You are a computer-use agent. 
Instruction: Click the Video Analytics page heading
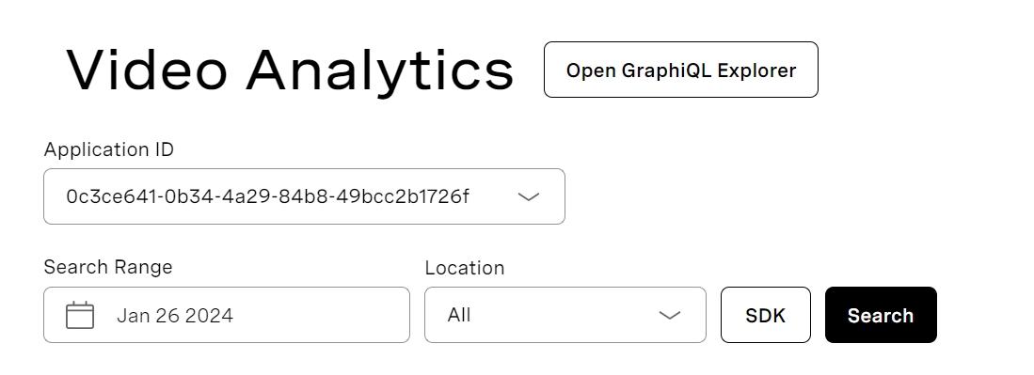click(290, 70)
